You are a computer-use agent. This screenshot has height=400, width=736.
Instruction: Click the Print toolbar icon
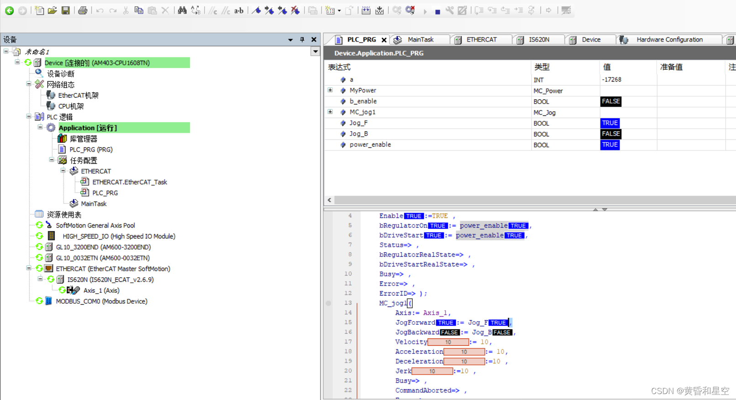[83, 10]
